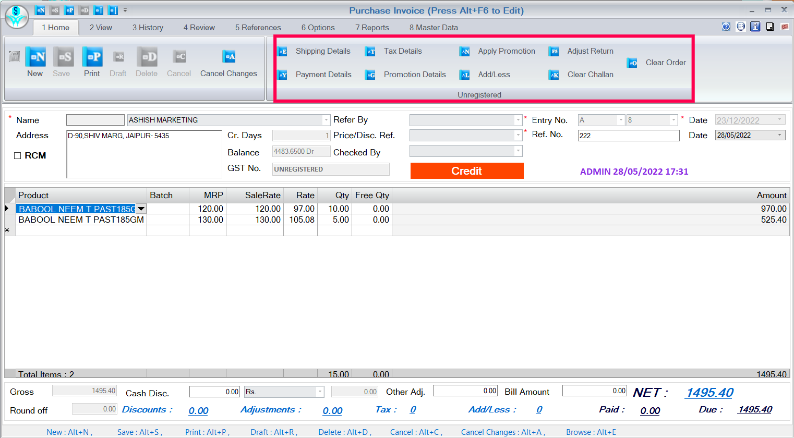Click the 525.40 amount cell
Image resolution: width=794 pixels, height=438 pixels.
[591, 220]
